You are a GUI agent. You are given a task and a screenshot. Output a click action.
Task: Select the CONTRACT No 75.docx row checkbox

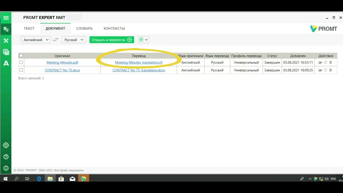click(21, 70)
